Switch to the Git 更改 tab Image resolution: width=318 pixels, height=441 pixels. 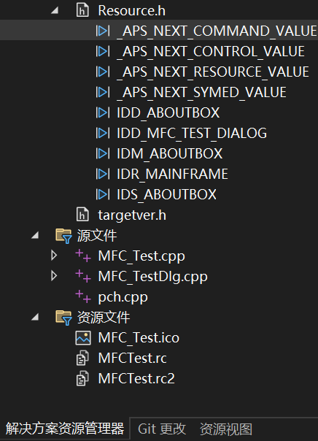162,429
